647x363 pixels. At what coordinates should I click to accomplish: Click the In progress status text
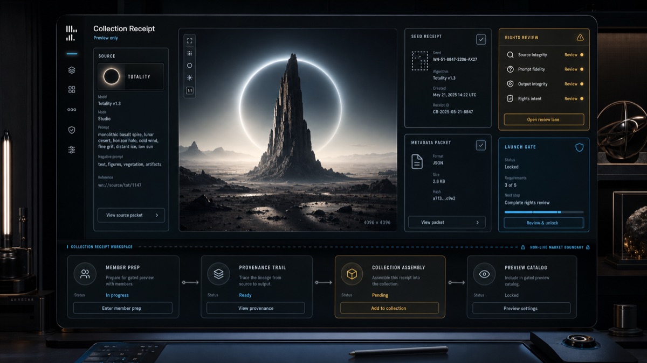tap(117, 295)
